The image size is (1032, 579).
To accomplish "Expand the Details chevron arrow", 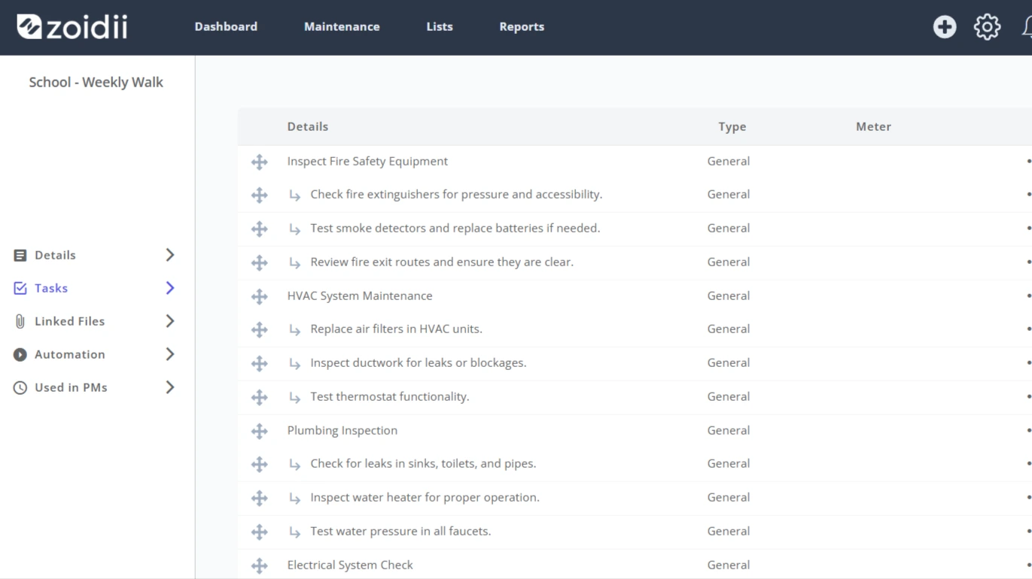I will 170,255.
